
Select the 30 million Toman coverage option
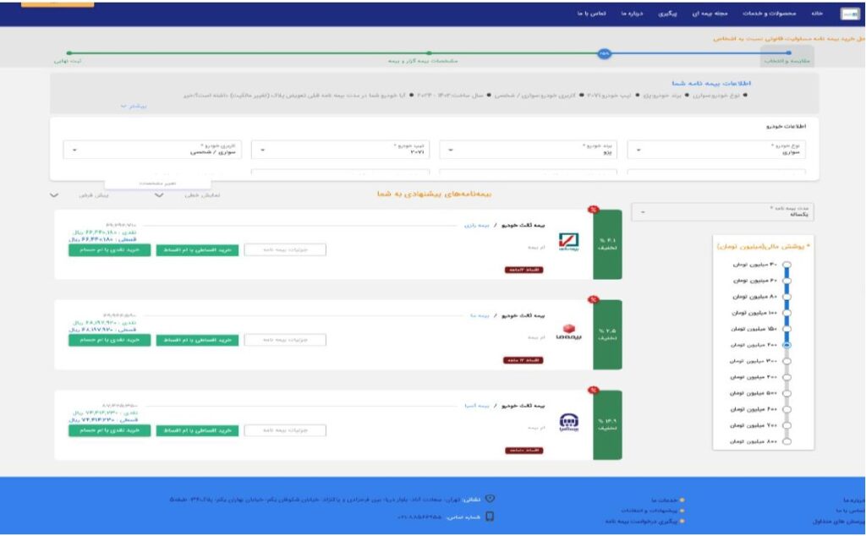pos(787,265)
